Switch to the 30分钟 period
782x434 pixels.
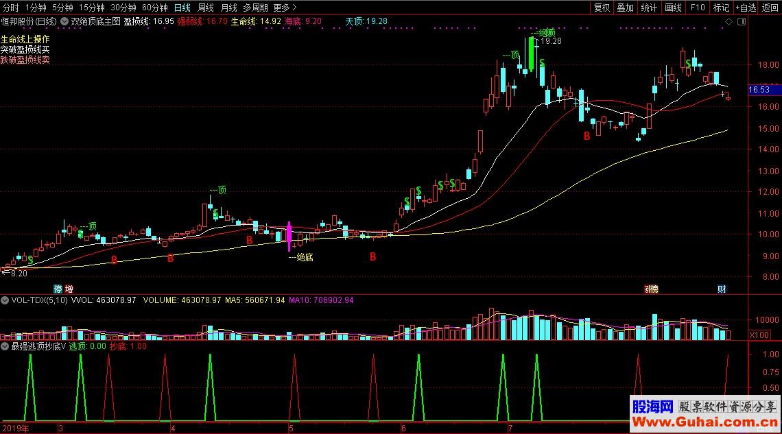tap(123, 8)
